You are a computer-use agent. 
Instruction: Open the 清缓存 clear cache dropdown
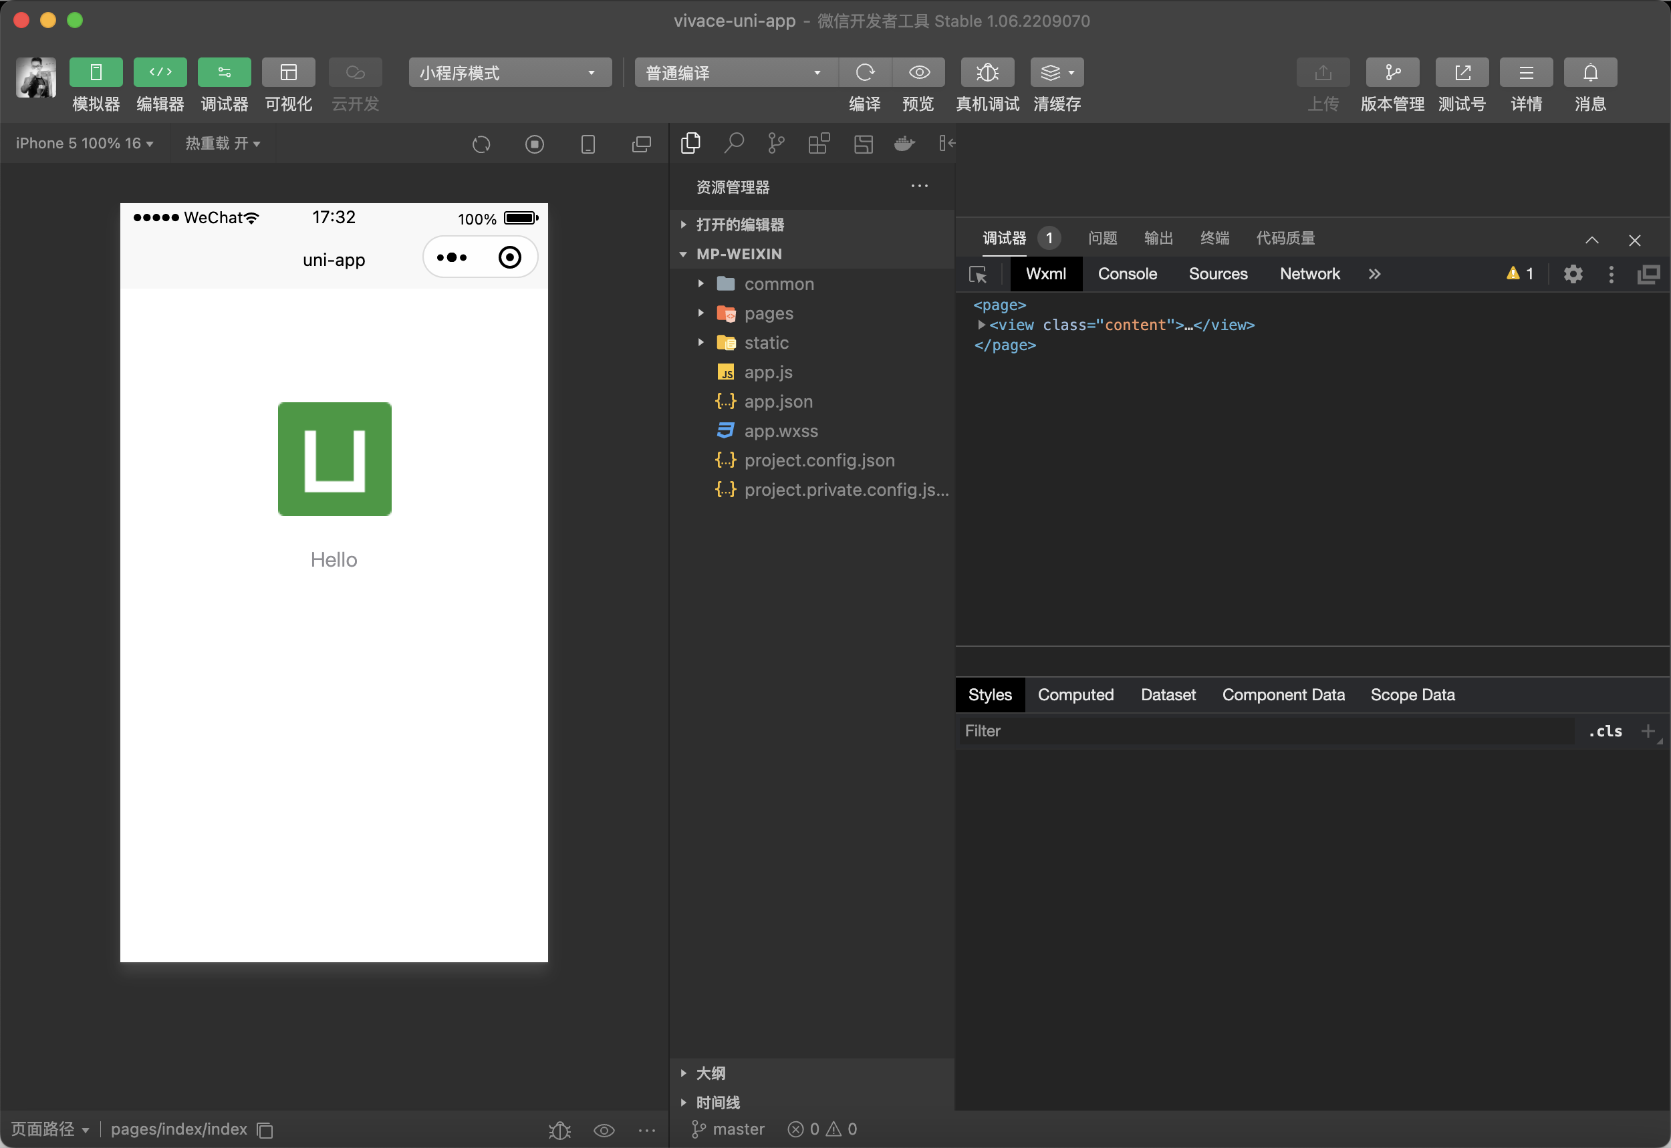(1057, 72)
